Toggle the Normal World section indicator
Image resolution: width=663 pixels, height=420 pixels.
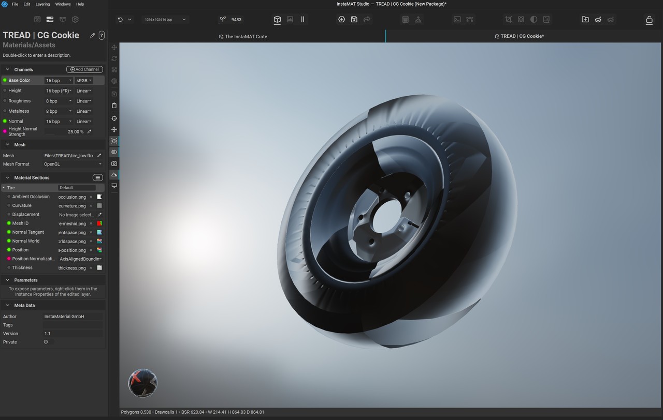point(9,241)
